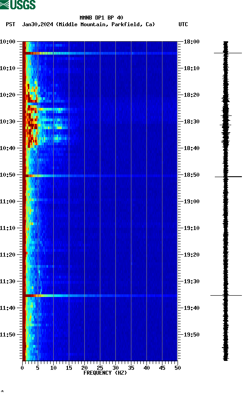
Task: Click the 'FREQUENCY (HZ)' axis title
Action: (x=105, y=373)
